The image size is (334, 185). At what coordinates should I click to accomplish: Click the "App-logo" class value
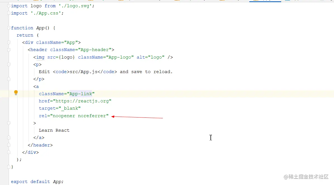[120, 57]
